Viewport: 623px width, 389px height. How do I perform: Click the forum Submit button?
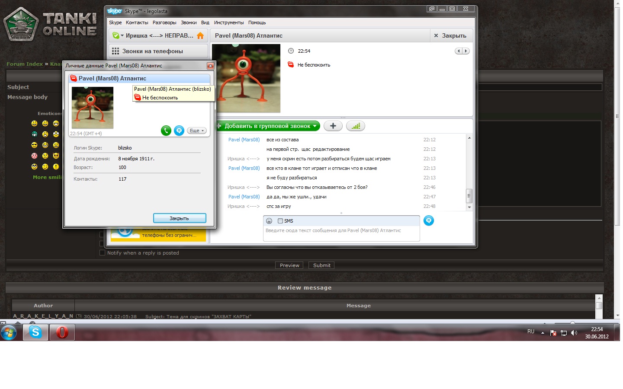[x=322, y=265]
